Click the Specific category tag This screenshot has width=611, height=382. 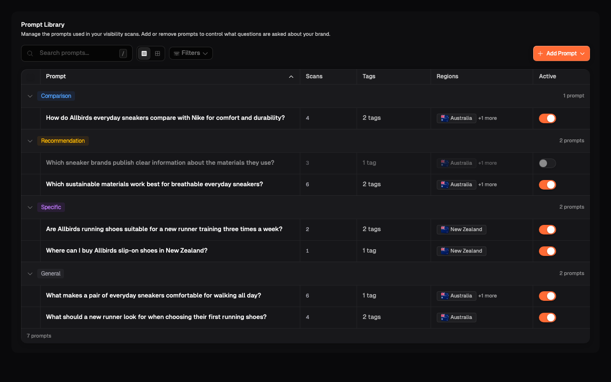pyautogui.click(x=51, y=207)
